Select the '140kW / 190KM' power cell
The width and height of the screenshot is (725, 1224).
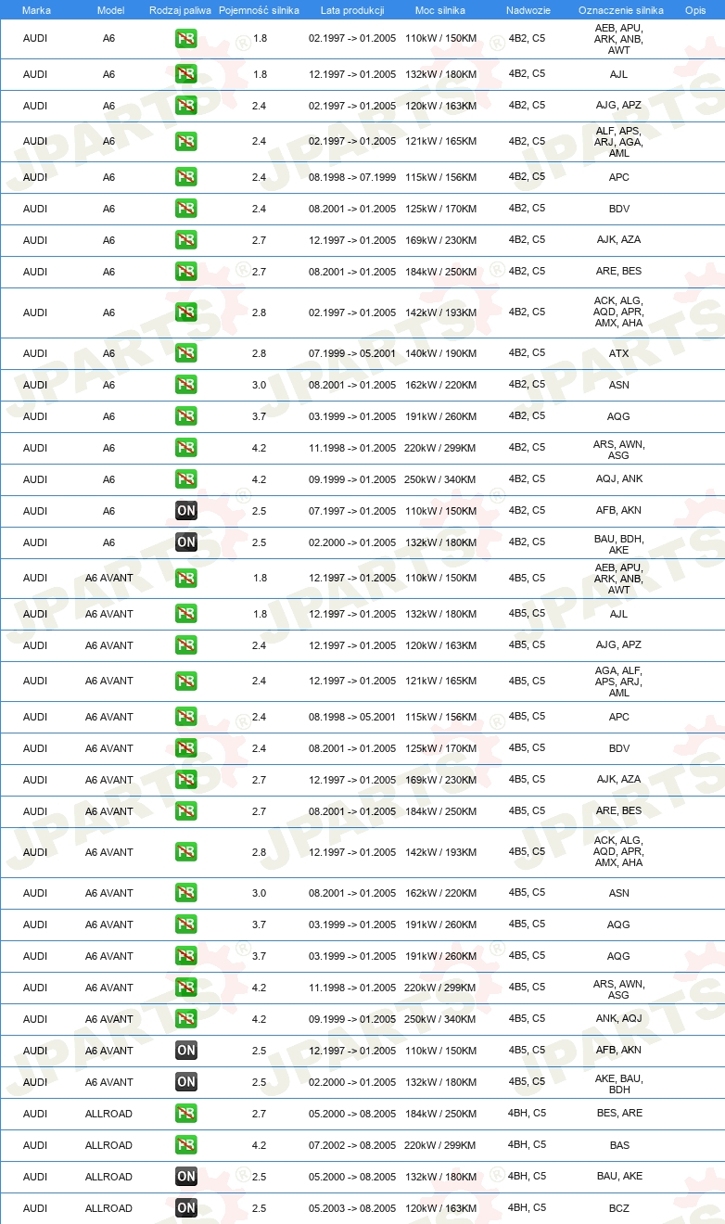click(440, 353)
